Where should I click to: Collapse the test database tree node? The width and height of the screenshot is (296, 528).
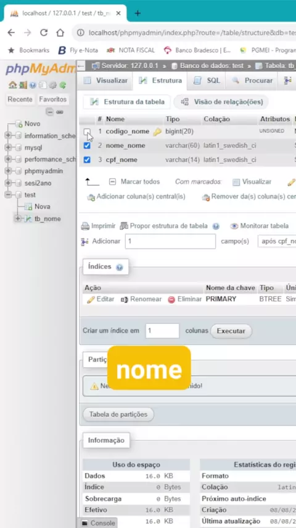click(8, 195)
